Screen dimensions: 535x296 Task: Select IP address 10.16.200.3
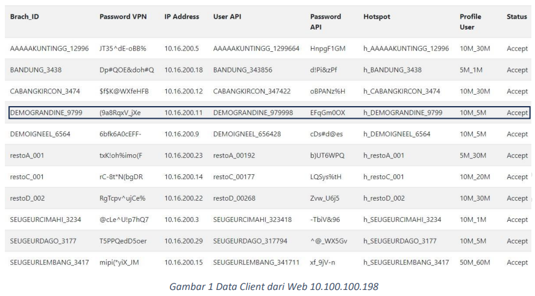[x=181, y=219]
